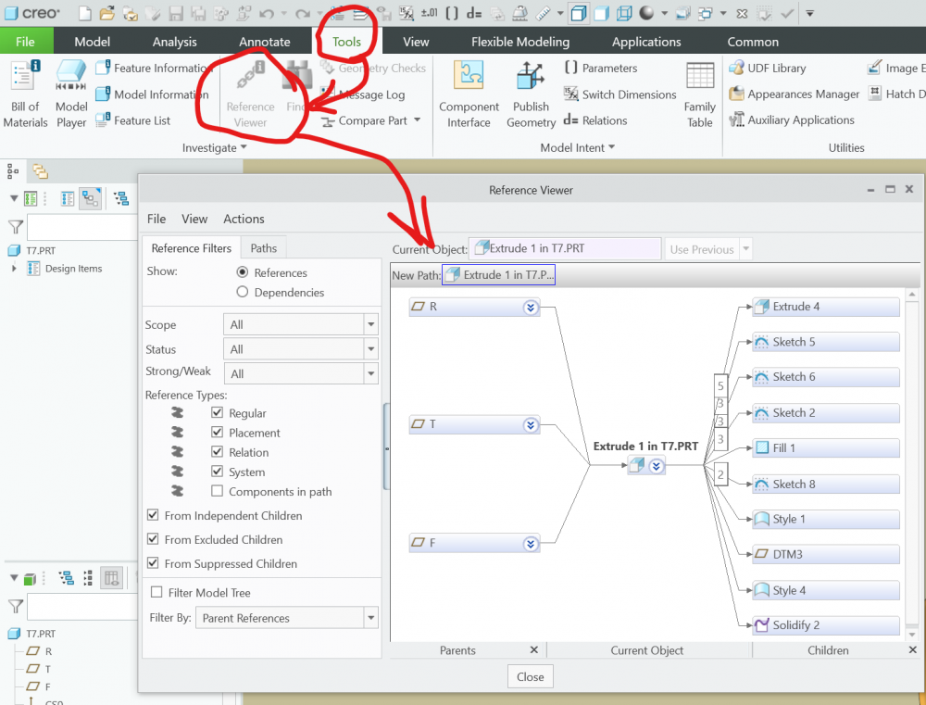Show the Feature List
This screenshot has width=926, height=705.
pos(132,120)
